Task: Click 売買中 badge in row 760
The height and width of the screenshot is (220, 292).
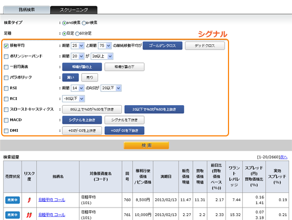Action: 12,200
